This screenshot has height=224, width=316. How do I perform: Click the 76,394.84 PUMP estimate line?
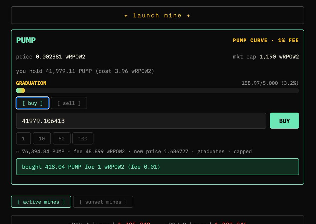pos(134,151)
